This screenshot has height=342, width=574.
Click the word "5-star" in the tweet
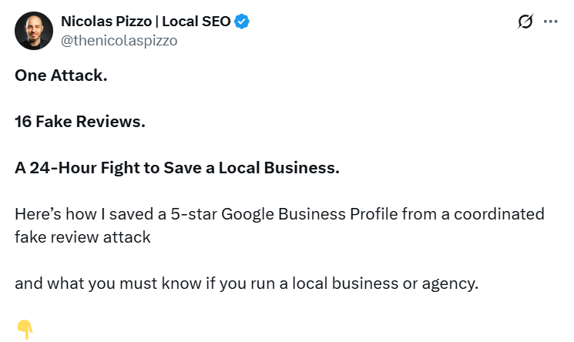[195, 213]
